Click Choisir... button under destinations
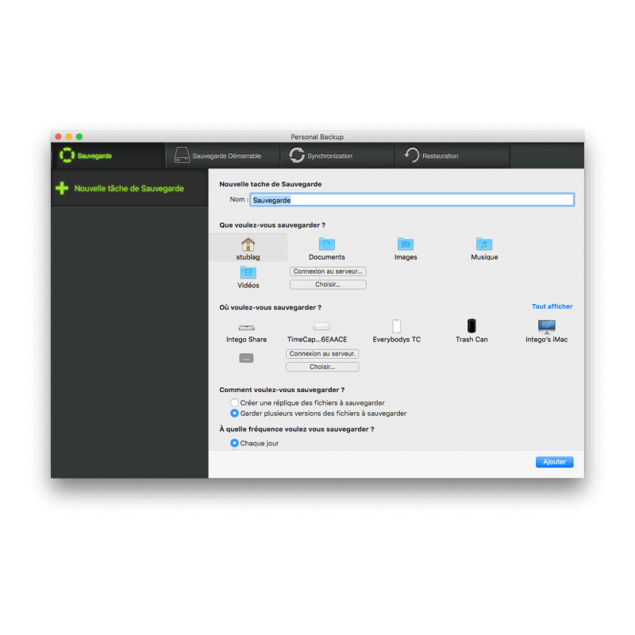The height and width of the screenshot is (635, 635). (322, 367)
